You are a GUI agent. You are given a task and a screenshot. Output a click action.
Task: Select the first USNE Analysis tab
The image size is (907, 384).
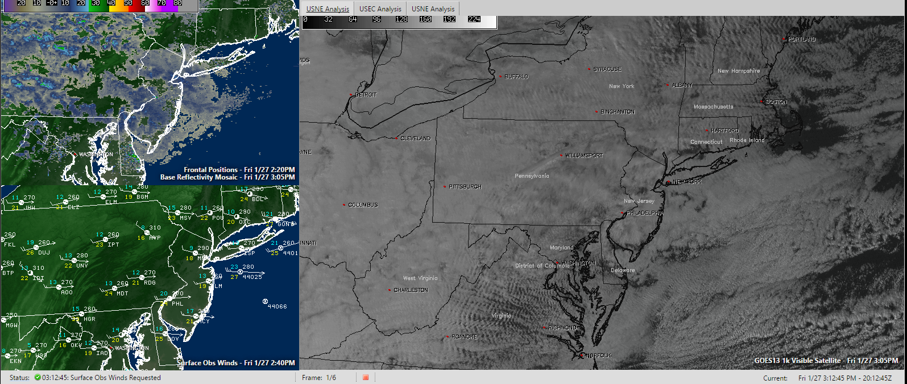pyautogui.click(x=328, y=9)
